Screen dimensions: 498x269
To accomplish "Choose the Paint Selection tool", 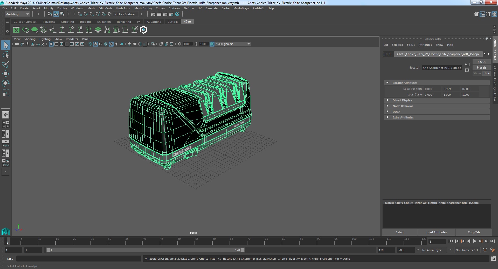I will (x=6, y=64).
